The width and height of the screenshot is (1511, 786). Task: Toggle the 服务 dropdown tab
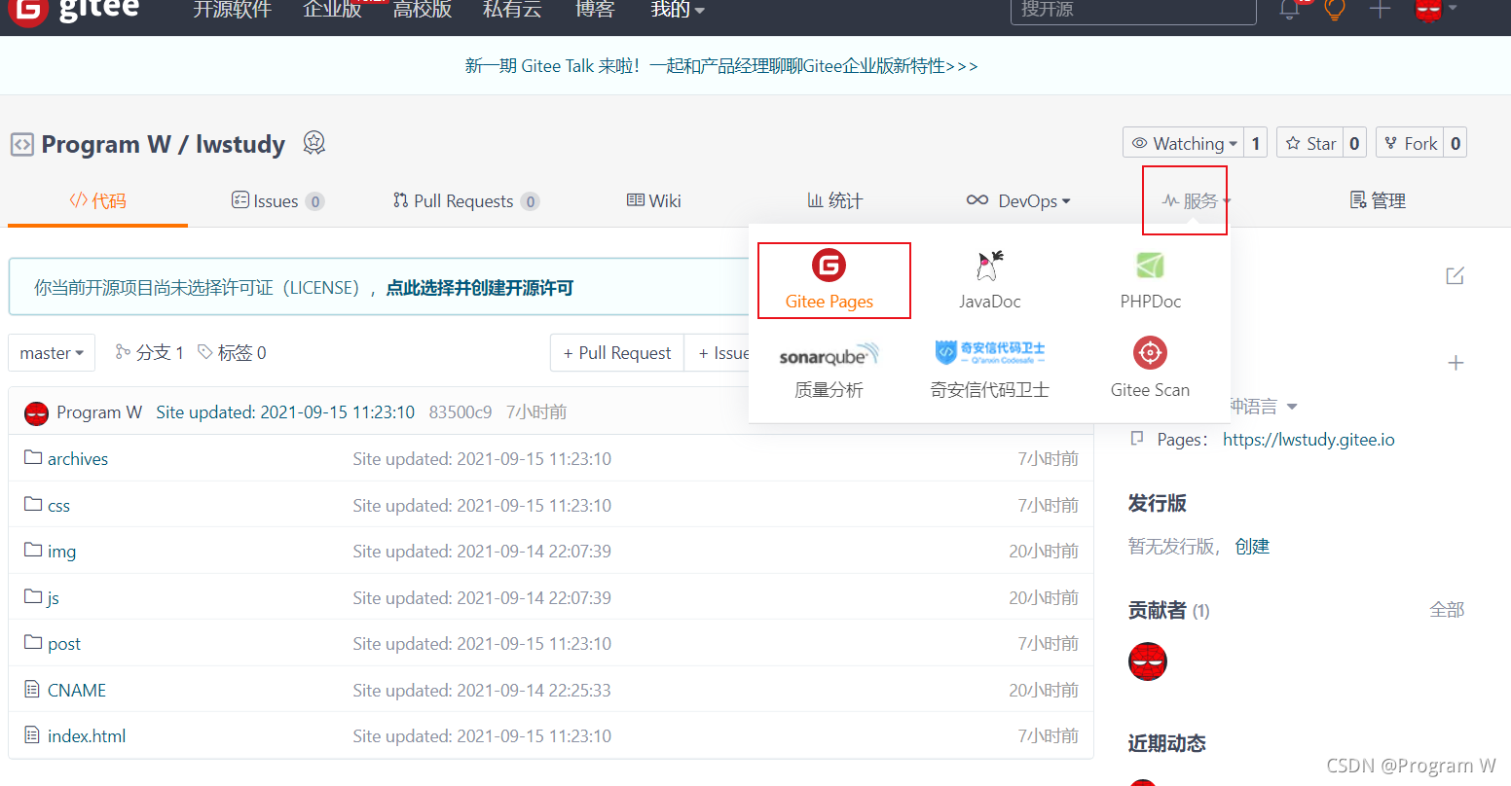pyautogui.click(x=1197, y=200)
